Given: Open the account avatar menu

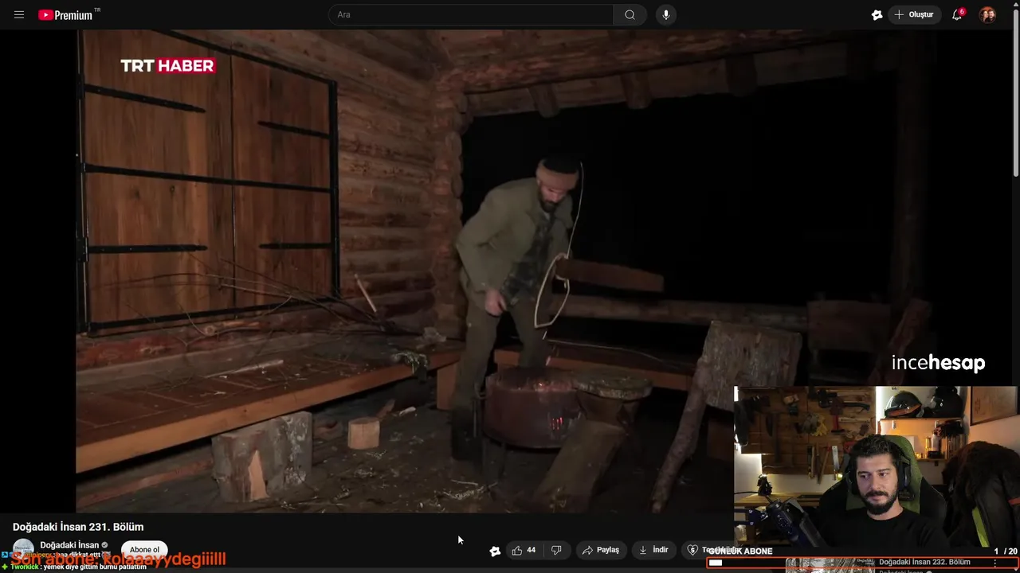Looking at the screenshot, I should (x=987, y=15).
